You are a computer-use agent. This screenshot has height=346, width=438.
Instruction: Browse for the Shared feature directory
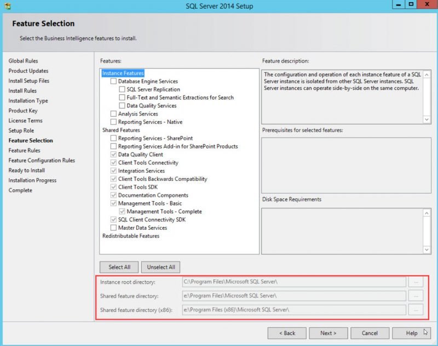pyautogui.click(x=416, y=296)
